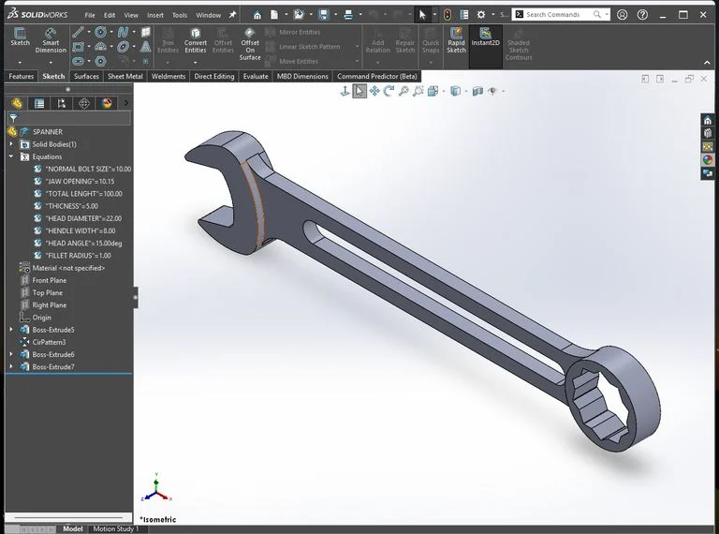Open File Properties icon
This screenshot has width=719, height=534.
pos(464,15)
